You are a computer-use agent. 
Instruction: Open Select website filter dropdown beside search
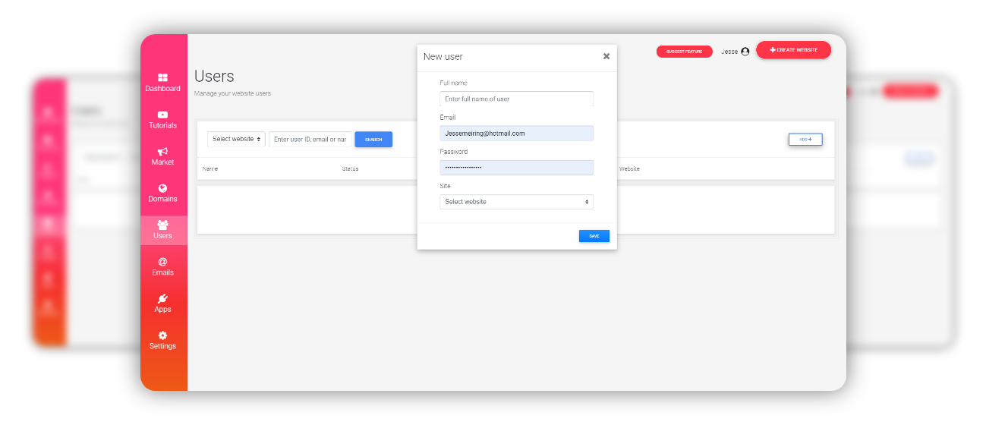(237, 140)
